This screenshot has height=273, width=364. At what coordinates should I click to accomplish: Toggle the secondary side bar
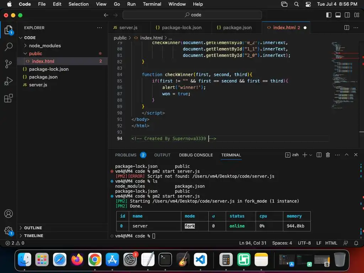point(347,15)
